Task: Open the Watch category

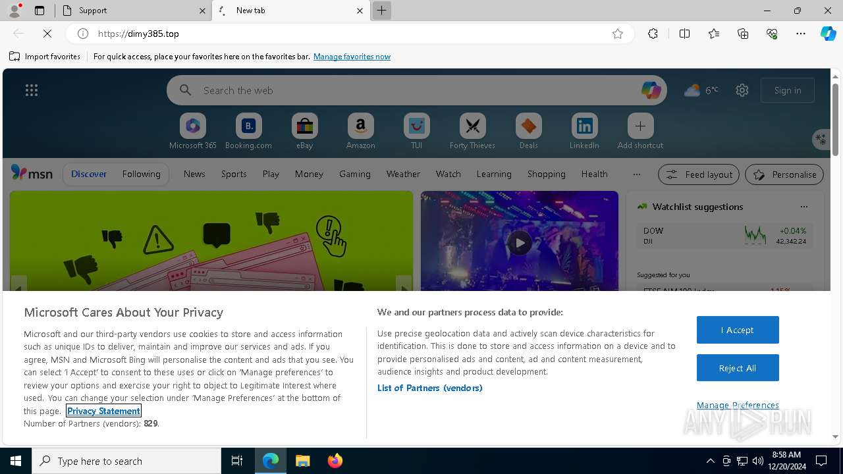Action: point(449,174)
